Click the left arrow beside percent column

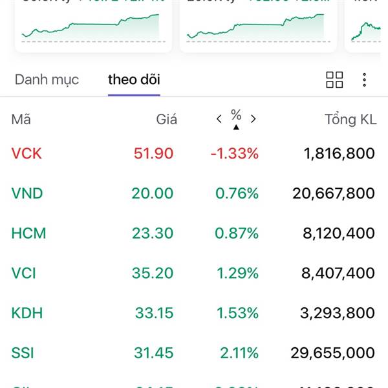(219, 119)
